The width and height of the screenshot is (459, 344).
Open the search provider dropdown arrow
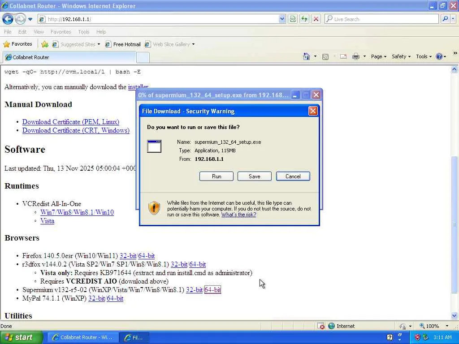(453, 19)
